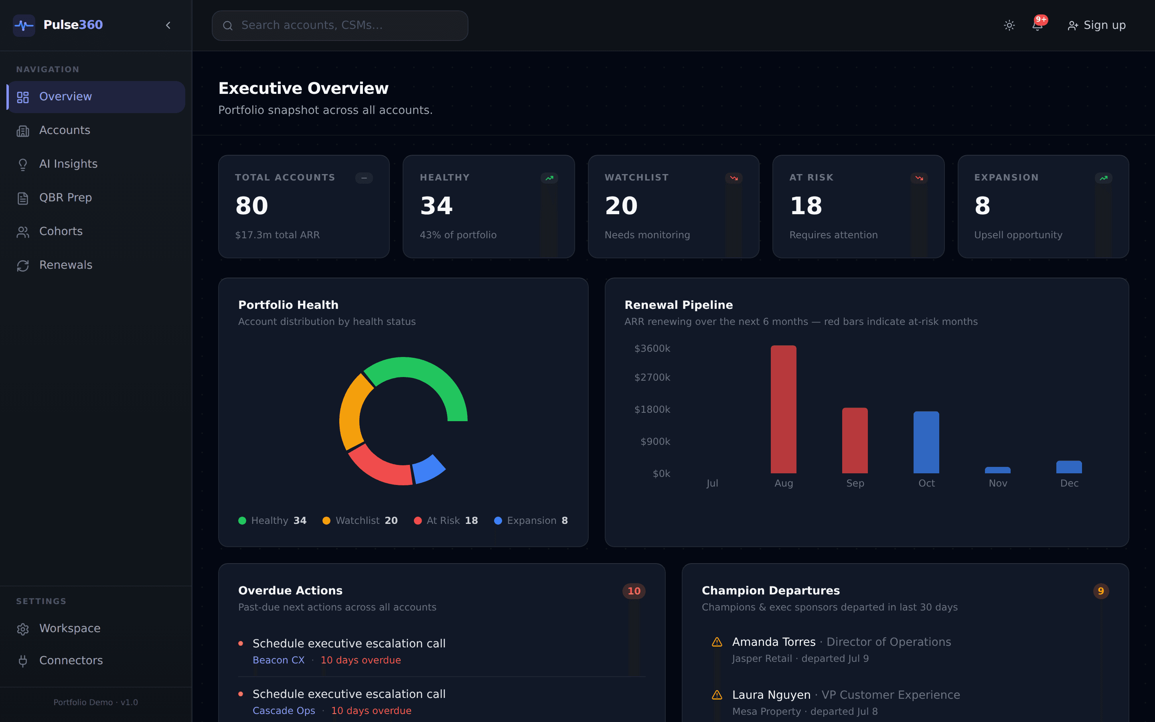Click the QBR Prep document icon

coord(23,198)
